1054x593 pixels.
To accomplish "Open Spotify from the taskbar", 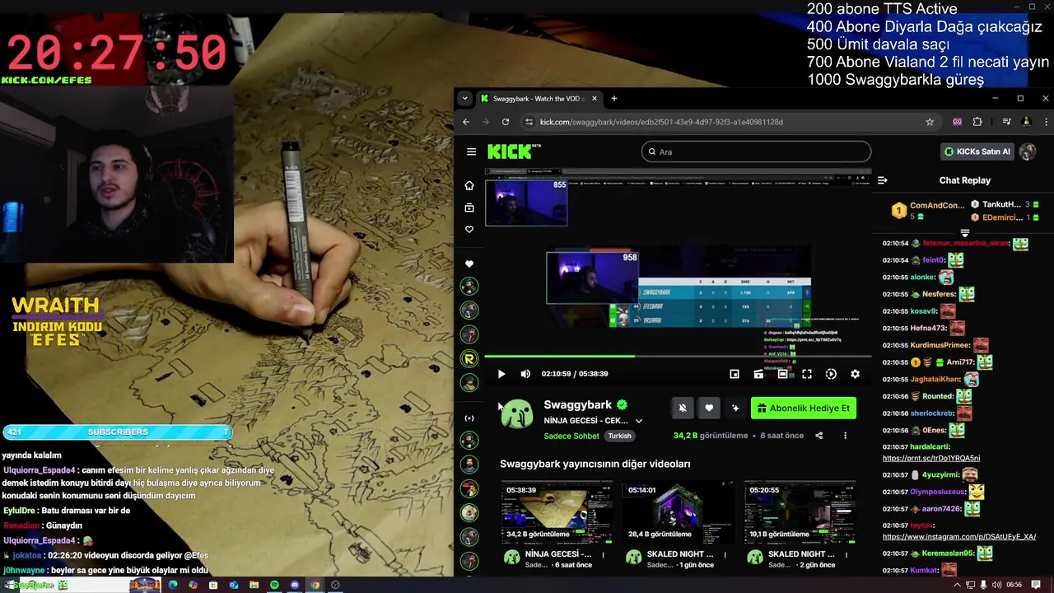I will (274, 586).
